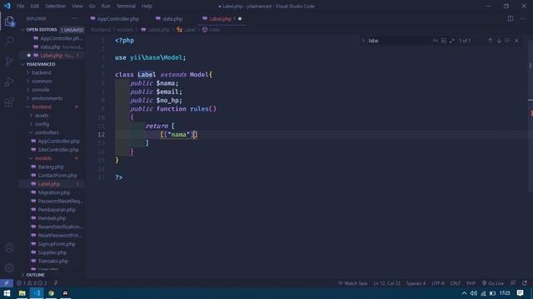Image resolution: width=533 pixels, height=299 pixels.
Task: Open the Explorer view in activity bar
Action: [x=9, y=21]
